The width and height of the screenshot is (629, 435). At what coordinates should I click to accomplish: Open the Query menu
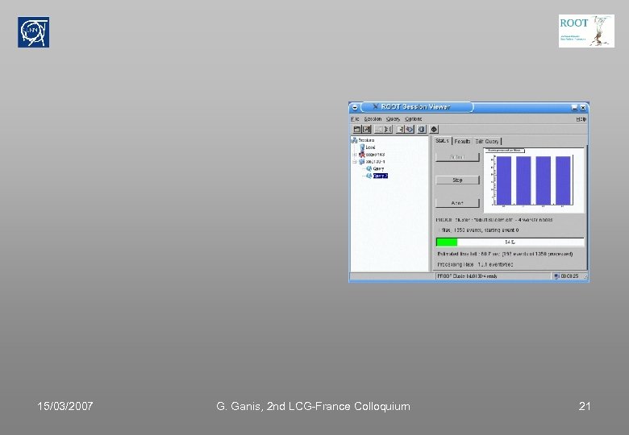click(394, 119)
